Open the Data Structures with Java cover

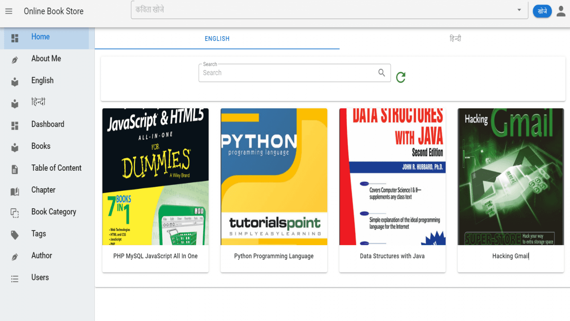click(392, 177)
